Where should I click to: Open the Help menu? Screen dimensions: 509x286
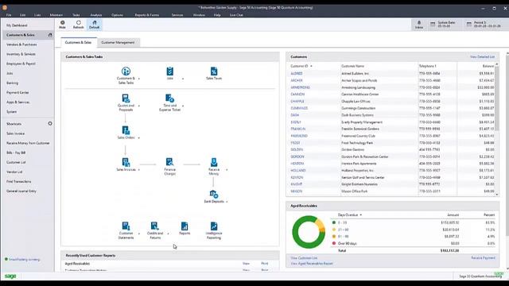(217, 15)
